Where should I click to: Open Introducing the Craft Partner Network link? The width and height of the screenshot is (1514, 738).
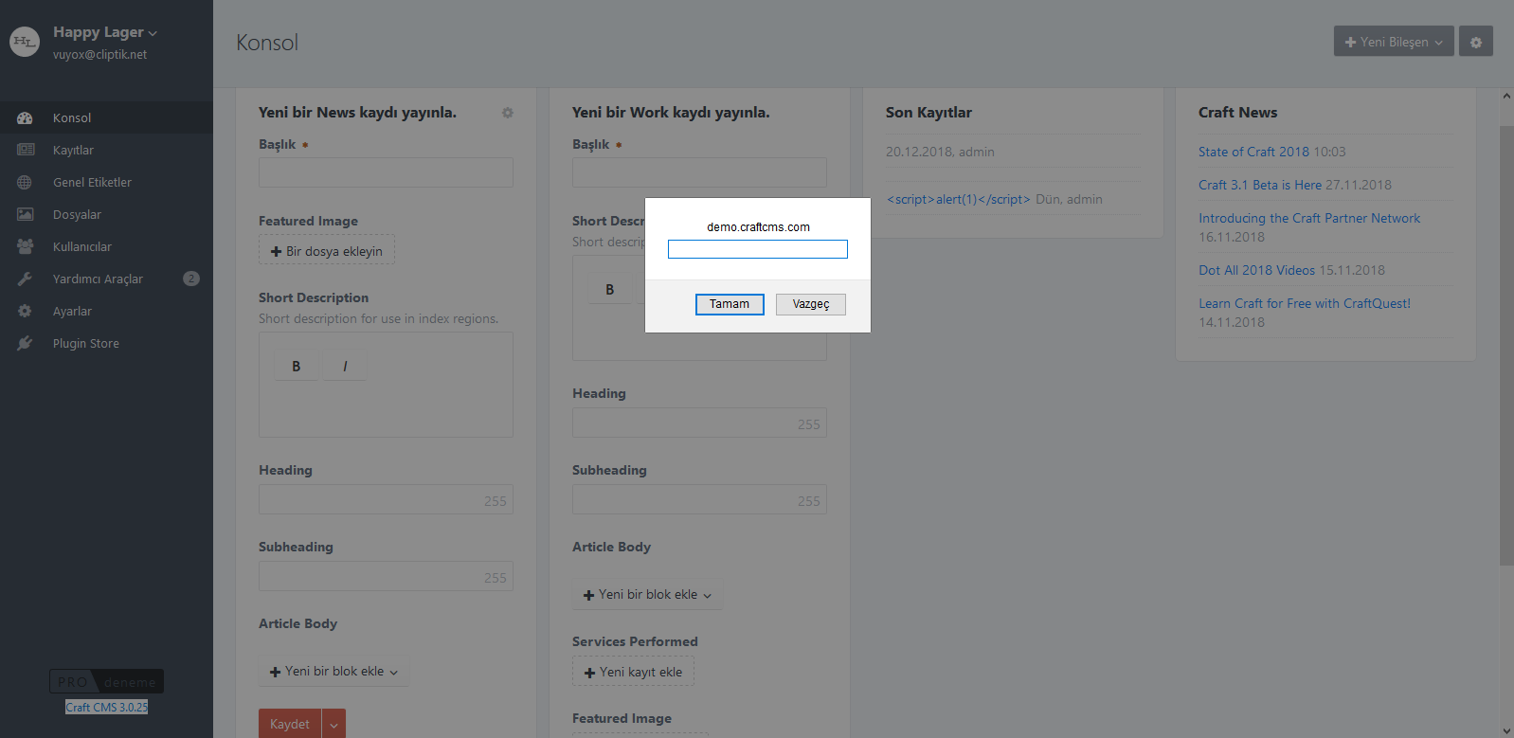point(1309,218)
